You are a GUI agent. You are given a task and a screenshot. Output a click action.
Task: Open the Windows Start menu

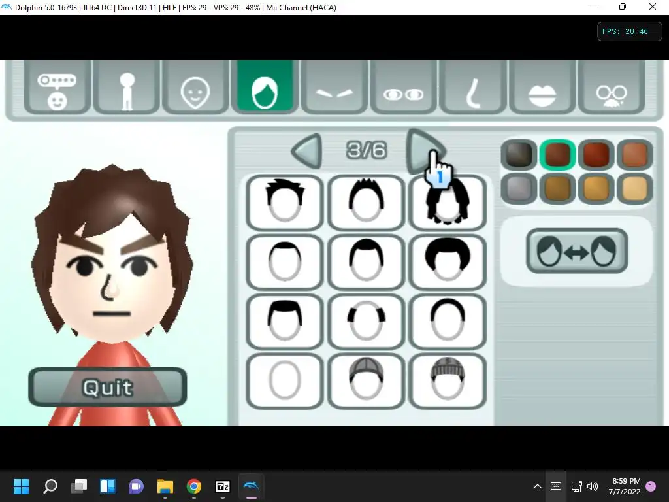pyautogui.click(x=21, y=486)
